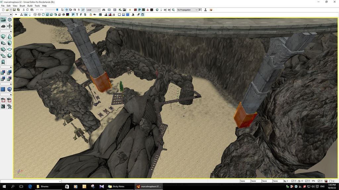Viewport: 339px width, 190px height.
Task: Activate Geometry mode cube icon
Action: 10,20
